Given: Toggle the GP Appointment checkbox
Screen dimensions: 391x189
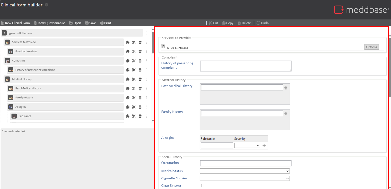Looking at the screenshot, I should click(x=163, y=47).
